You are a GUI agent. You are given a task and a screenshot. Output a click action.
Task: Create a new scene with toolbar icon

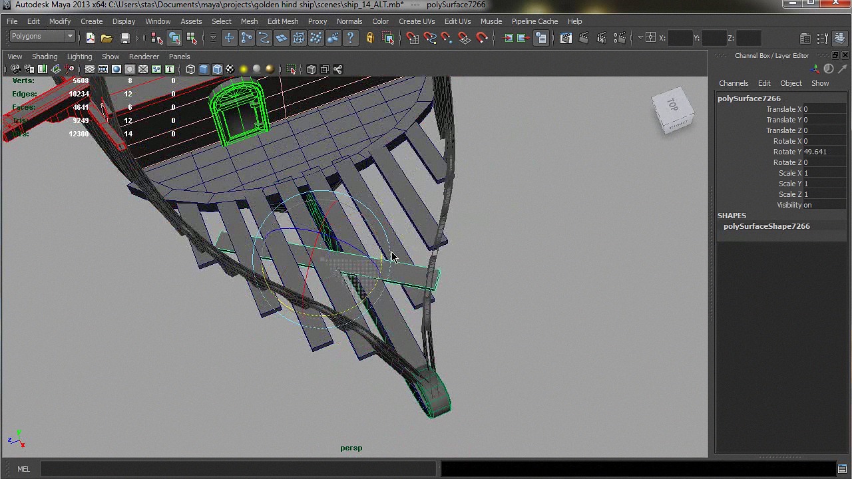click(91, 38)
